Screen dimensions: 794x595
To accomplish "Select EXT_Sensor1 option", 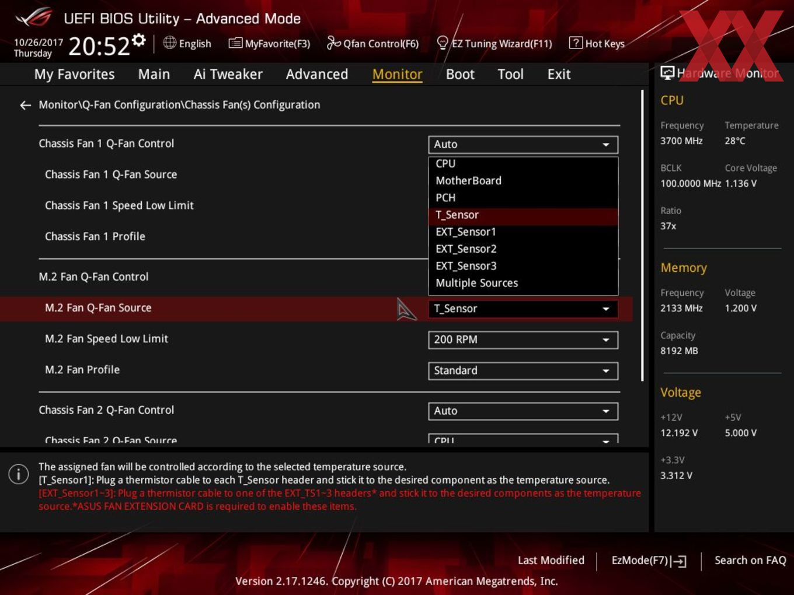I will pyautogui.click(x=523, y=232).
